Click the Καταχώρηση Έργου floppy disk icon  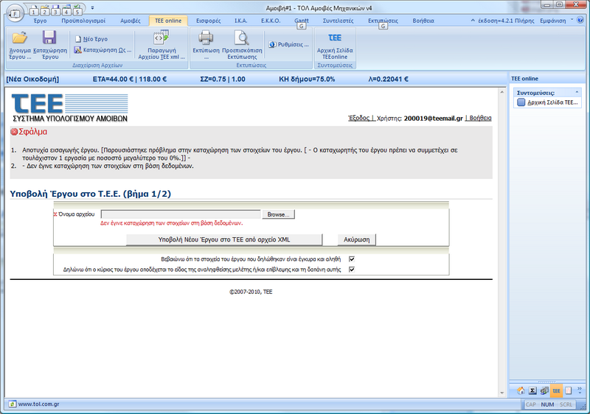[49, 38]
